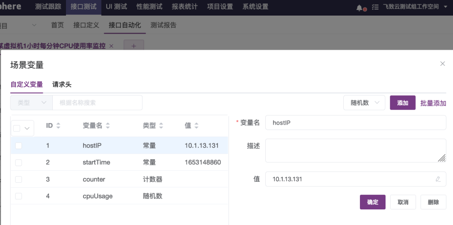
Task: Expand the select-all options chevron in the header
Action: (27, 128)
